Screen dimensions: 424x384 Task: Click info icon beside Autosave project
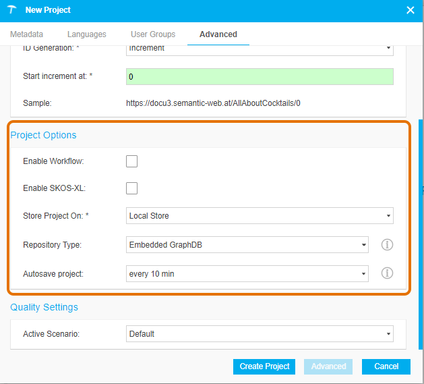pyautogui.click(x=387, y=273)
